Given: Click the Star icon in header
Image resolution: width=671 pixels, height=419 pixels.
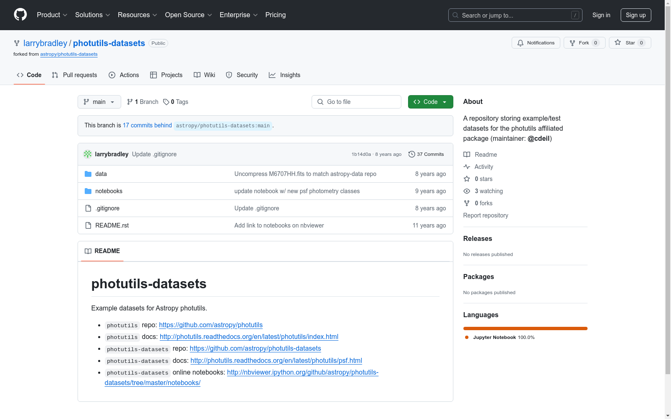Looking at the screenshot, I should [618, 42].
